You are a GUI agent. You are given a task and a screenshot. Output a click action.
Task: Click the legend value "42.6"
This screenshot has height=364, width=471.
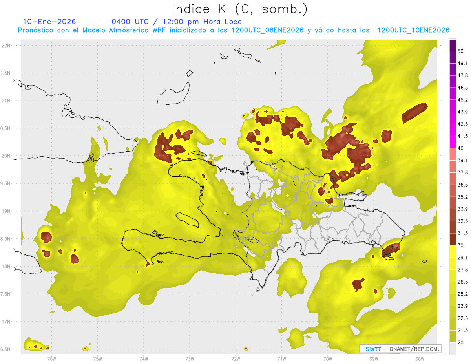[463, 124]
